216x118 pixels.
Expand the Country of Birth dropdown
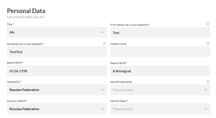[x=57, y=109]
